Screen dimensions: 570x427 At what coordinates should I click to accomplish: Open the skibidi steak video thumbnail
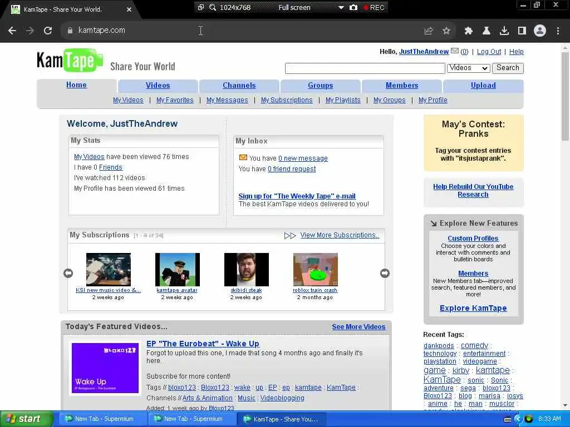(x=247, y=270)
